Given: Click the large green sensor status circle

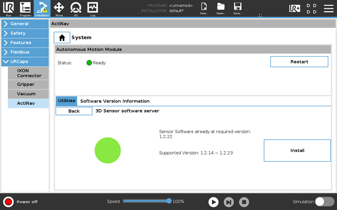Looking at the screenshot, I should tap(108, 150).
